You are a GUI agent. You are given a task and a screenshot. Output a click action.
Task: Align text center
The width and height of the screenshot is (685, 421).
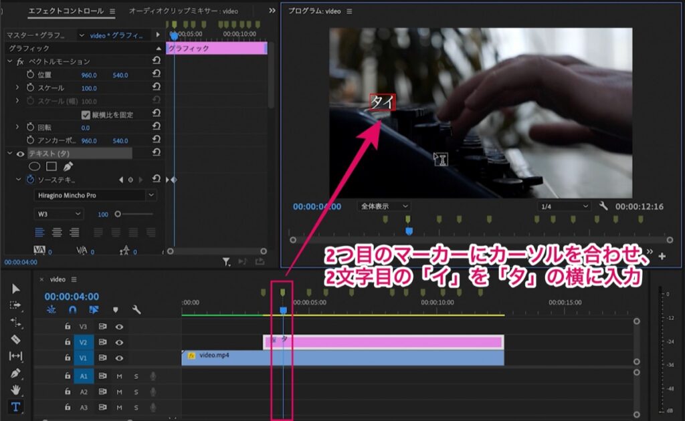[57, 232]
